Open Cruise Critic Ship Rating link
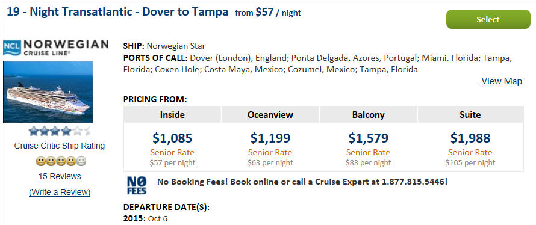The height and width of the screenshot is (225, 536). click(x=60, y=146)
